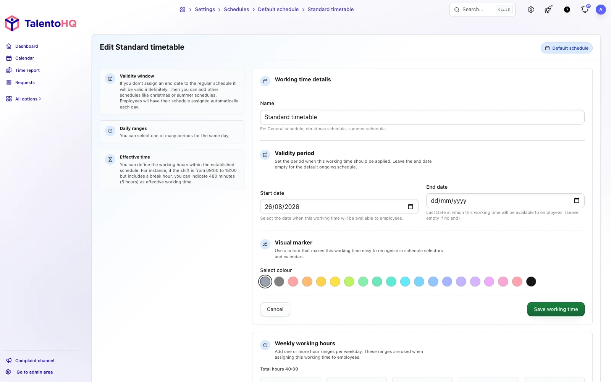
Task: Click the Total hours 40:00 text
Action: pyautogui.click(x=279, y=369)
